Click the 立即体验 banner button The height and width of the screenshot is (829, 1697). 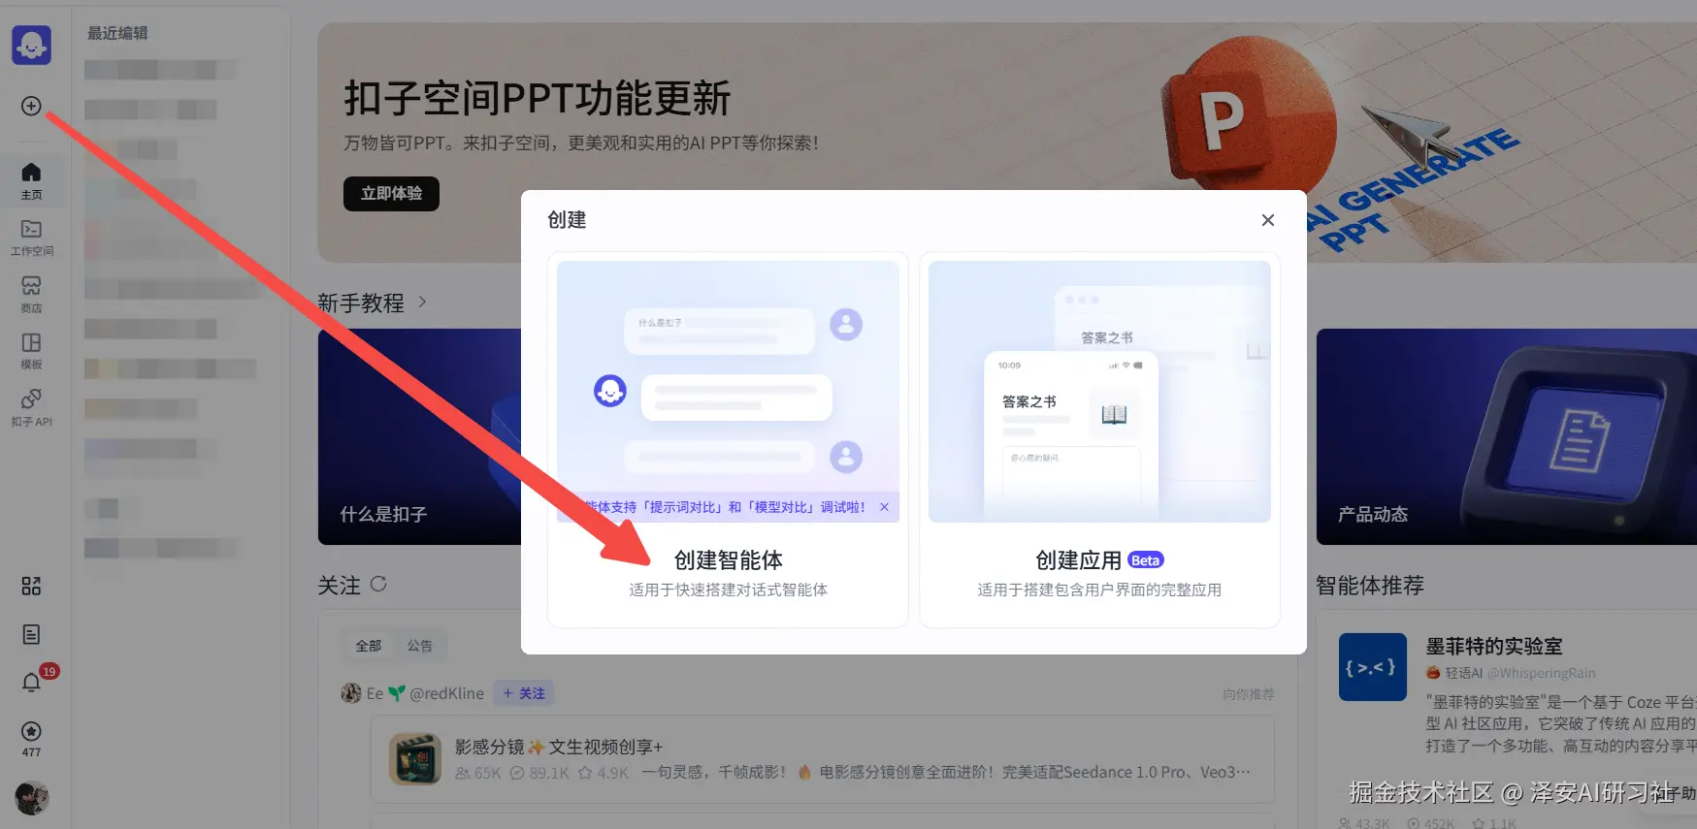point(391,193)
